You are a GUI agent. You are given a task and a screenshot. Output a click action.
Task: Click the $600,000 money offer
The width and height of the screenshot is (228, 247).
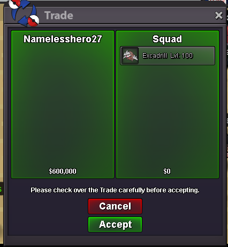click(x=63, y=171)
